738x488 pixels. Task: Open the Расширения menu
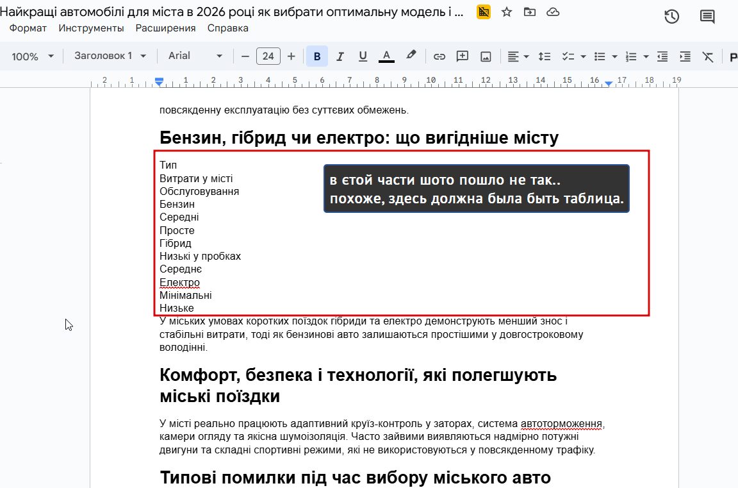pyautogui.click(x=166, y=28)
